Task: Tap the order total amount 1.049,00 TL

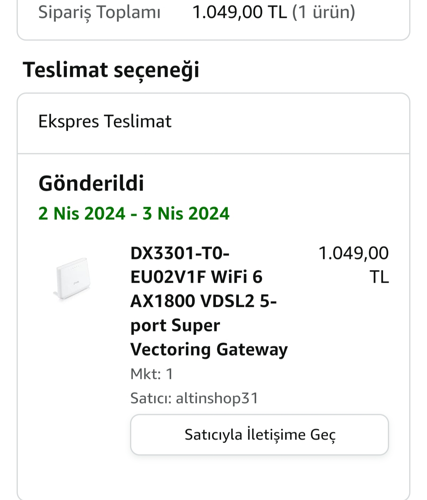Action: (240, 12)
